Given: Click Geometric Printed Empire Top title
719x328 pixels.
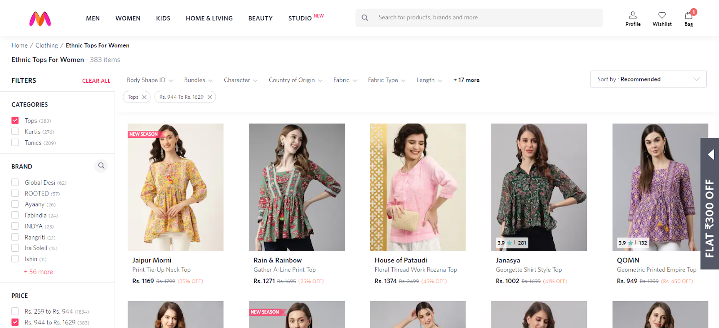Looking at the screenshot, I should (657, 270).
